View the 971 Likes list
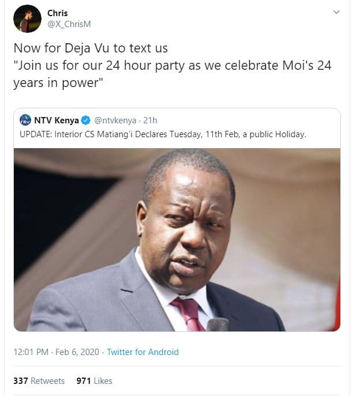 (x=94, y=380)
